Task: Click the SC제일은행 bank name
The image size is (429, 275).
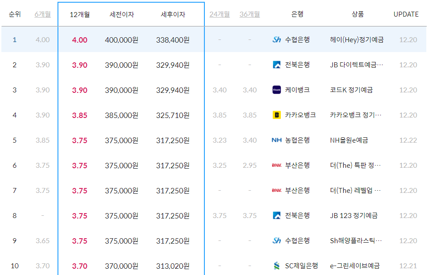Action: pyautogui.click(x=301, y=266)
